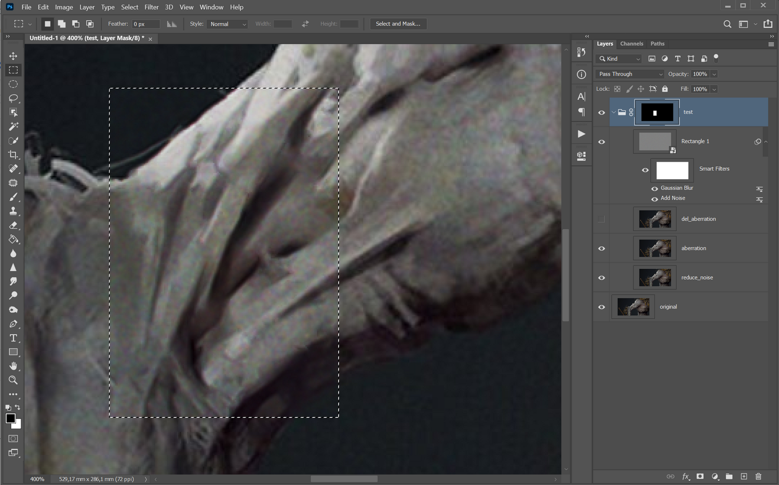Click the Select and Mask button
779x485 pixels.
pyautogui.click(x=398, y=24)
